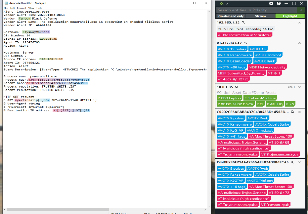Viewport: 308px width, 214px height.
Task: Expand the P +5 additional tags
Action: (291, 104)
